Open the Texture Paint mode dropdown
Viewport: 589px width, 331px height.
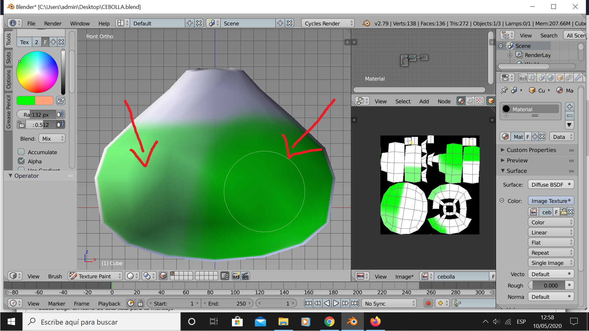click(x=95, y=276)
